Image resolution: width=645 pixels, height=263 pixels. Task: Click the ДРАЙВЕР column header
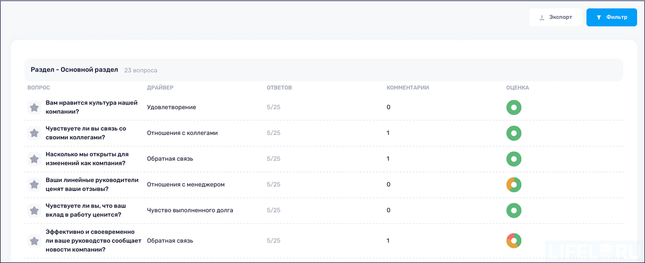click(160, 88)
